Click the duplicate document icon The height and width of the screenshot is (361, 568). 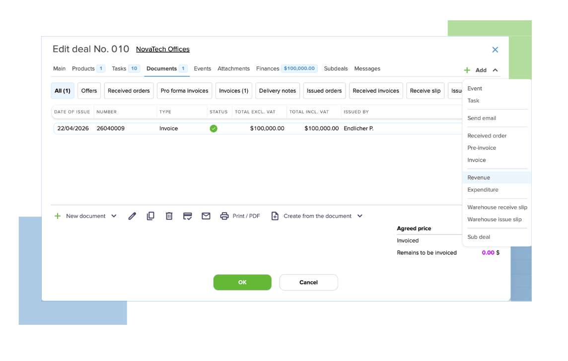click(150, 216)
